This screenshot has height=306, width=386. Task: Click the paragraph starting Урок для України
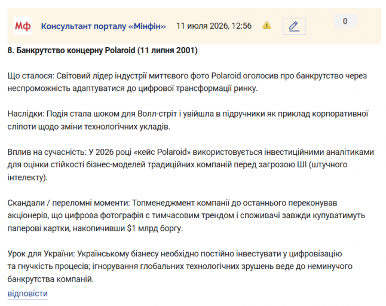(180, 267)
